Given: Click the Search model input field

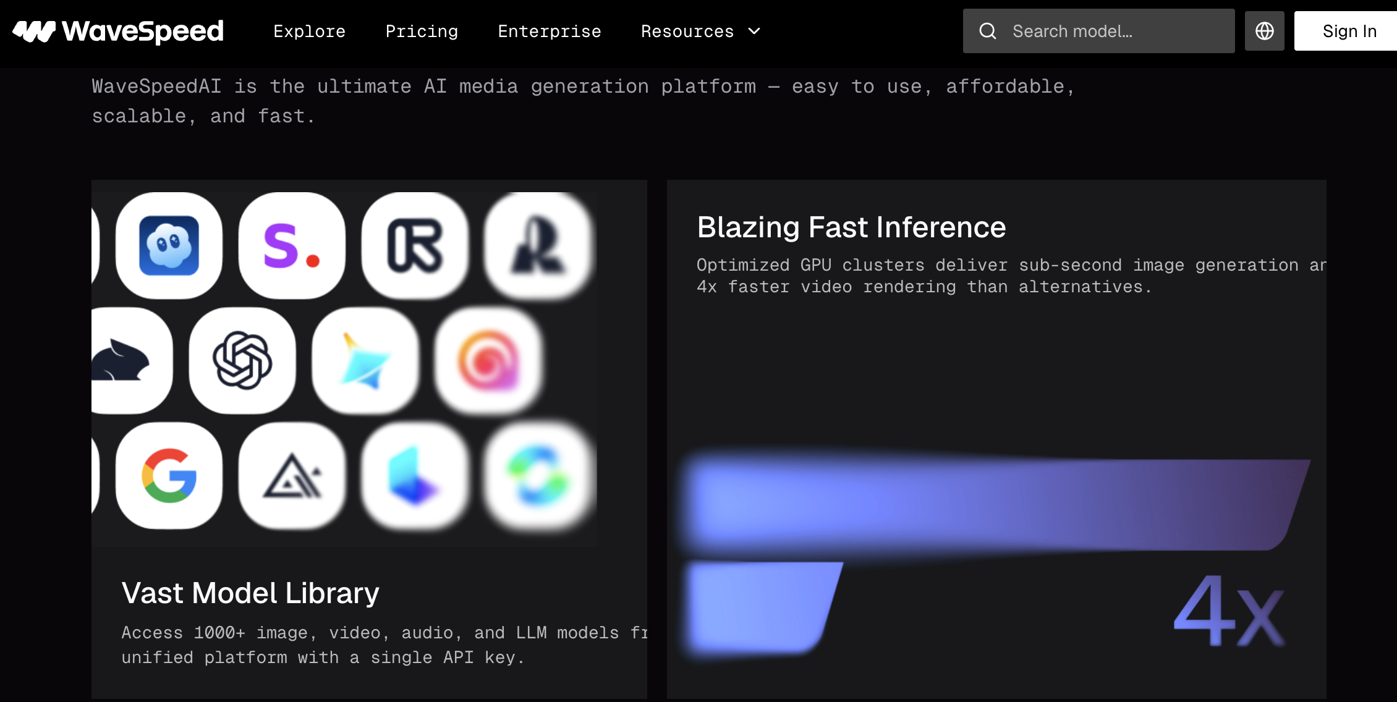Looking at the screenshot, I should tap(1098, 31).
